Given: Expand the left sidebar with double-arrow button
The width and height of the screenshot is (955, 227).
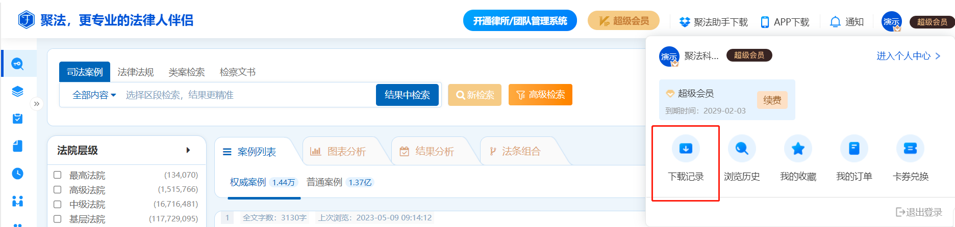Looking at the screenshot, I should point(36,104).
